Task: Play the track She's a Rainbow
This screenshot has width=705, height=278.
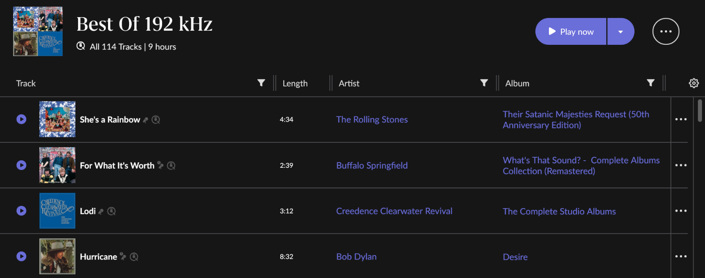Action: (21, 119)
